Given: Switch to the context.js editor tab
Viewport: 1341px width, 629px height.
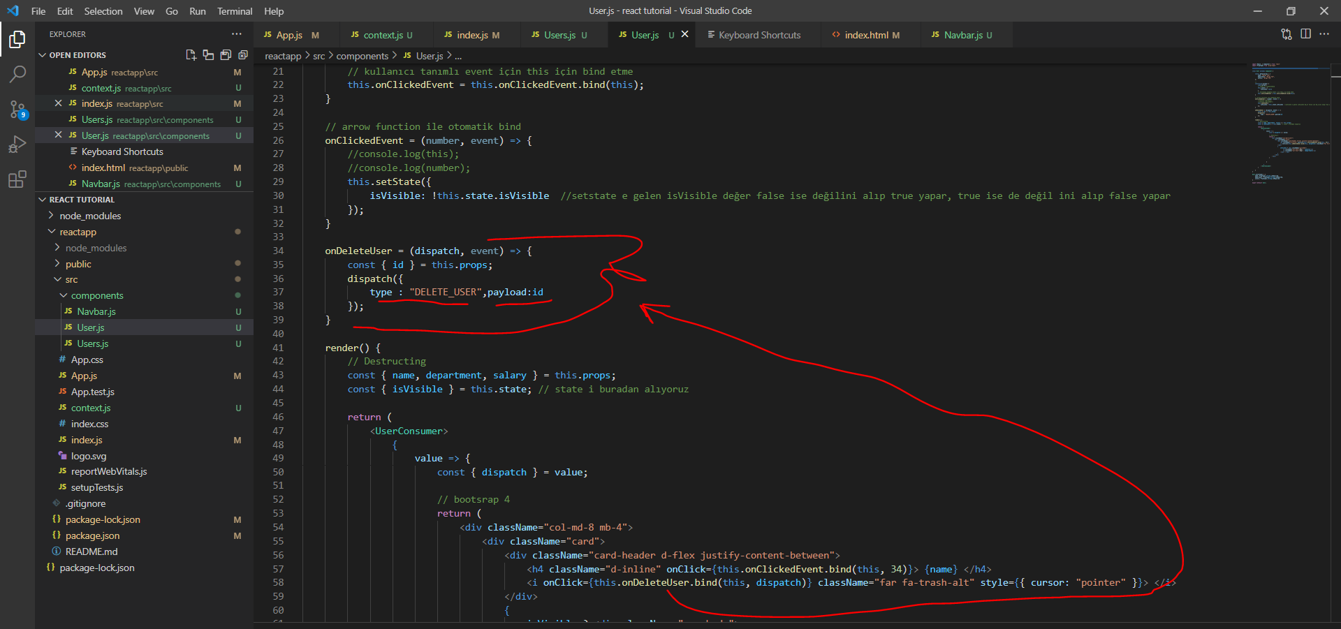Looking at the screenshot, I should (383, 35).
